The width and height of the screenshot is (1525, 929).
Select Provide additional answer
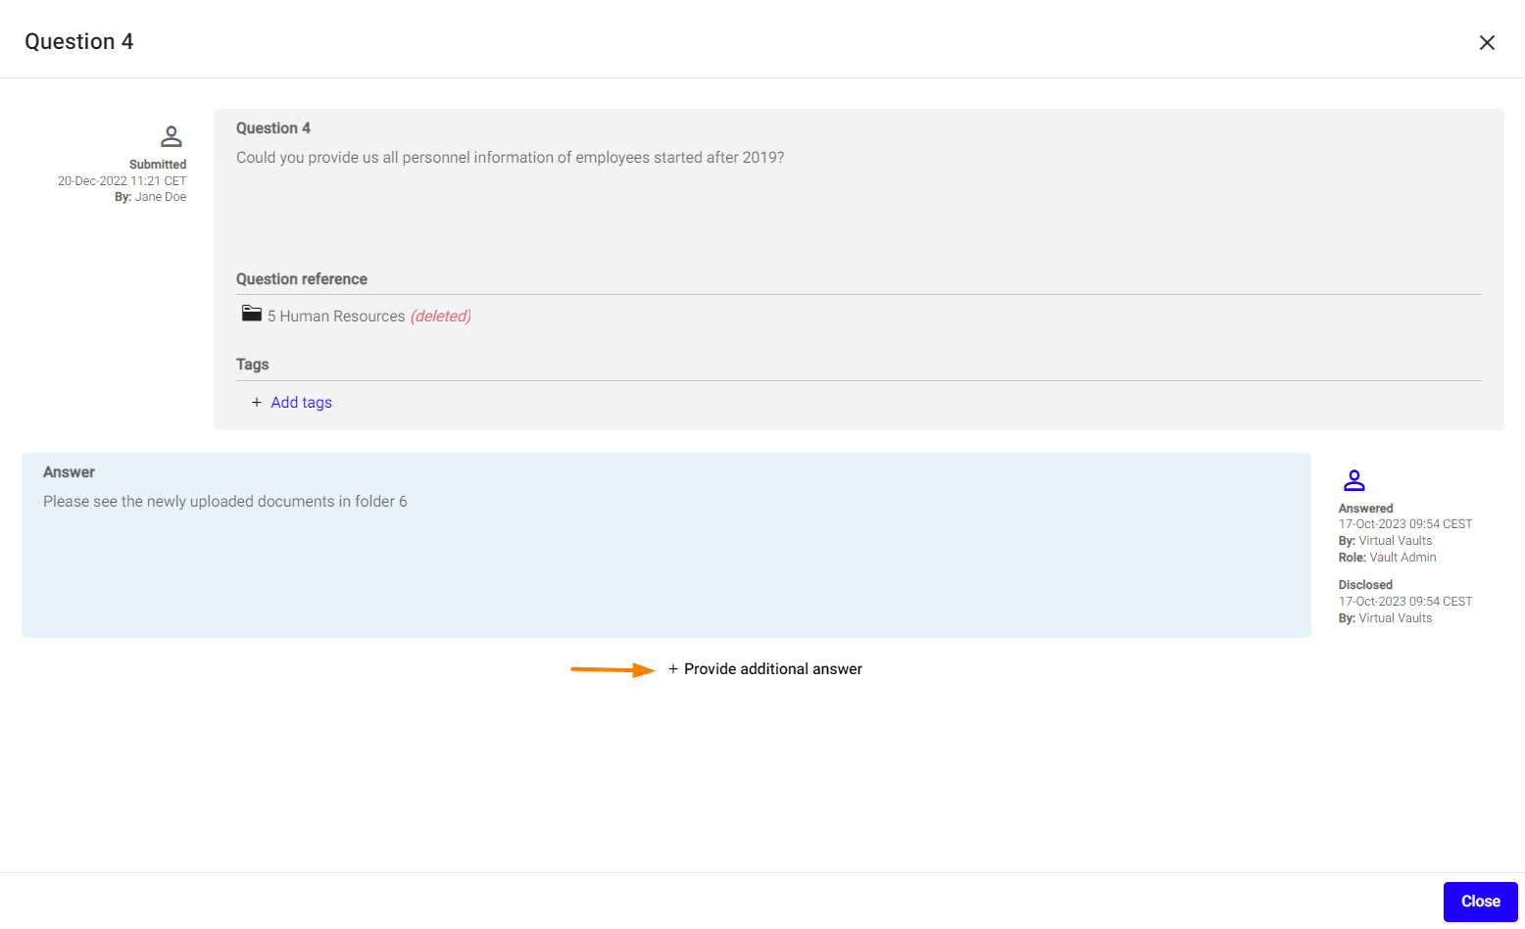[x=772, y=669]
